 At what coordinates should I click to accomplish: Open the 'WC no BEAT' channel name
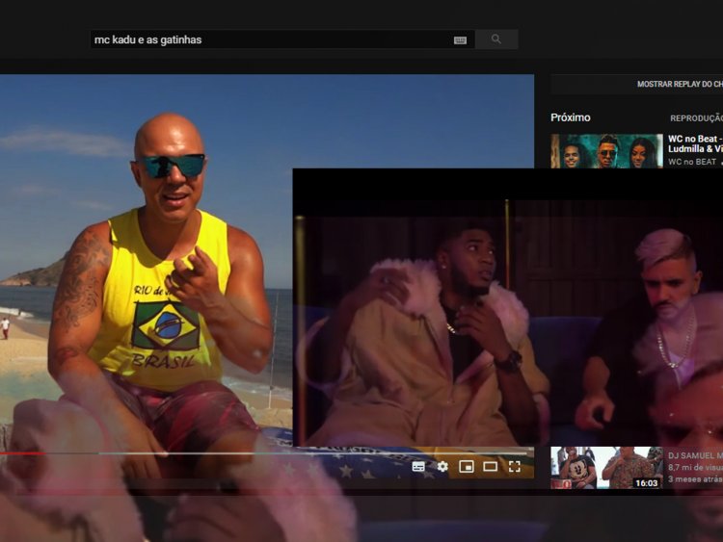click(692, 162)
